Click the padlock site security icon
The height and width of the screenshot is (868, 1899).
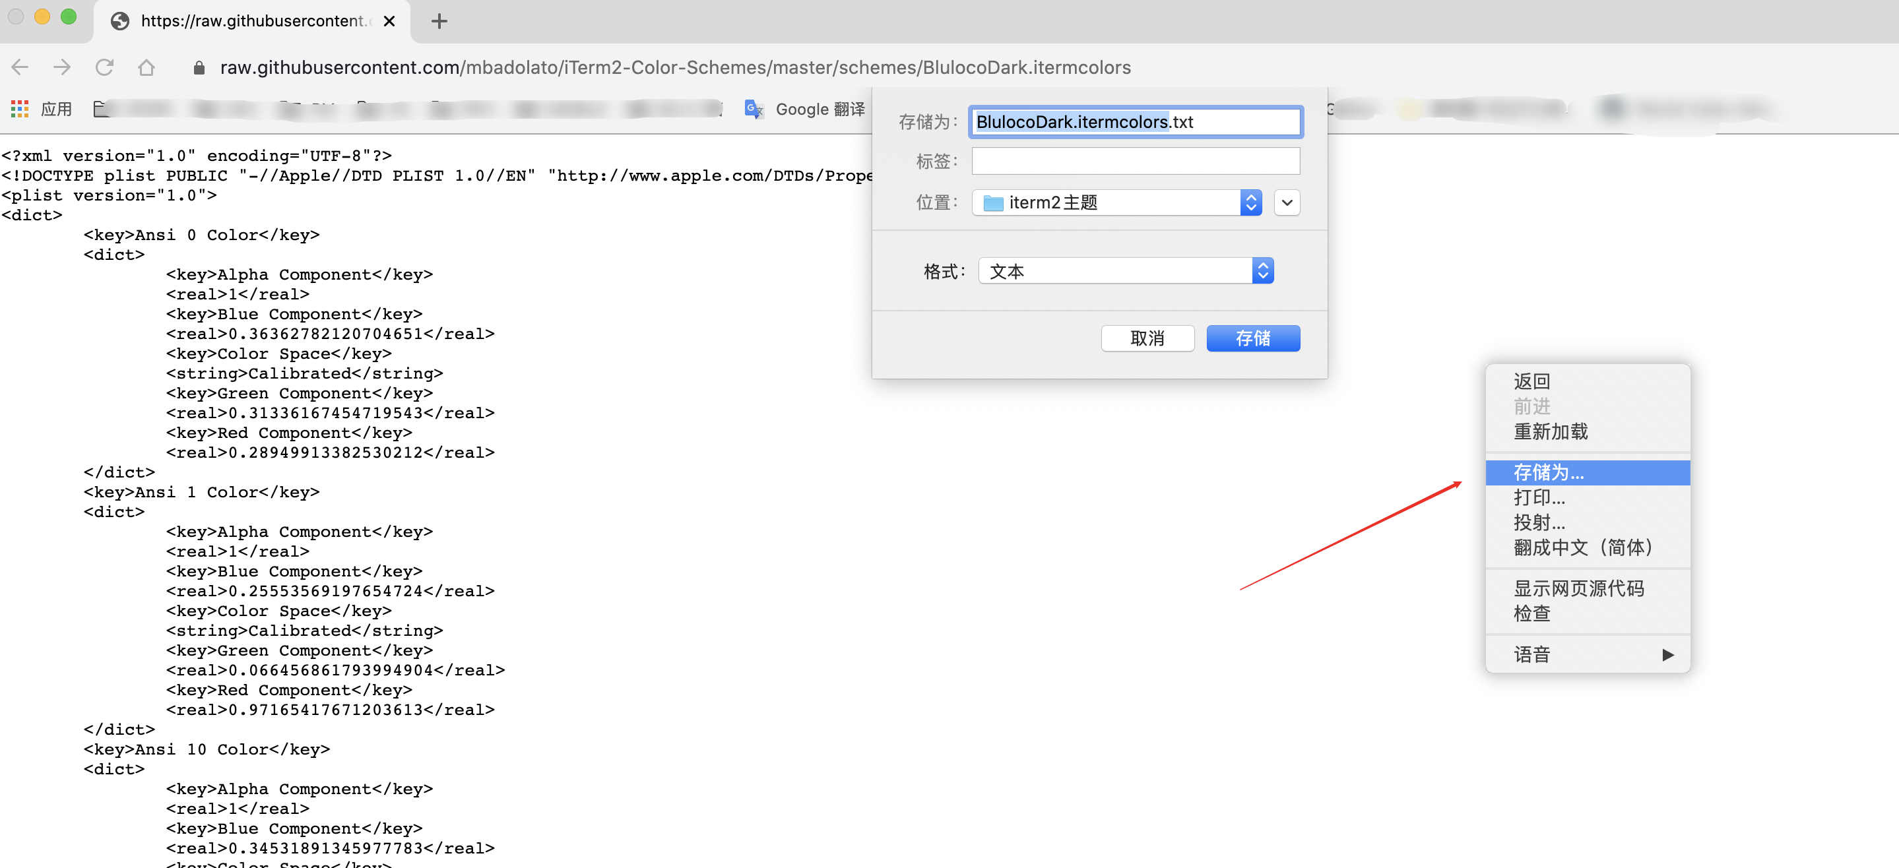click(x=199, y=68)
